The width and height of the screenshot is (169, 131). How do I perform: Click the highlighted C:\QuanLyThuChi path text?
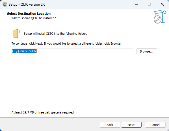pyautogui.click(x=25, y=51)
